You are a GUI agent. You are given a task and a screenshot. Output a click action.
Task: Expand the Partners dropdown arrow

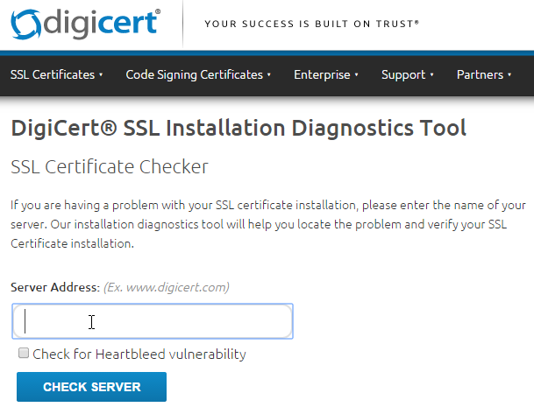coord(509,74)
